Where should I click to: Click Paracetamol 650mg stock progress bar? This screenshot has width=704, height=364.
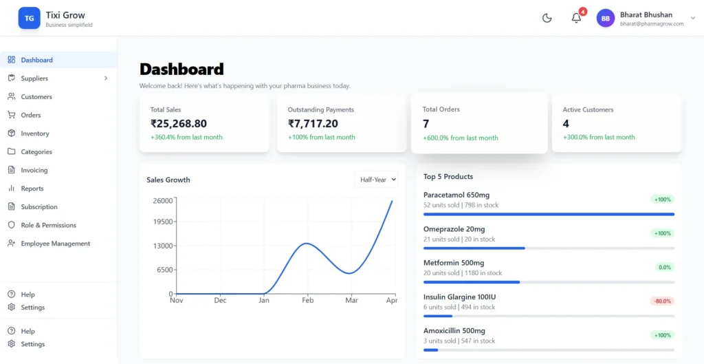click(x=549, y=214)
